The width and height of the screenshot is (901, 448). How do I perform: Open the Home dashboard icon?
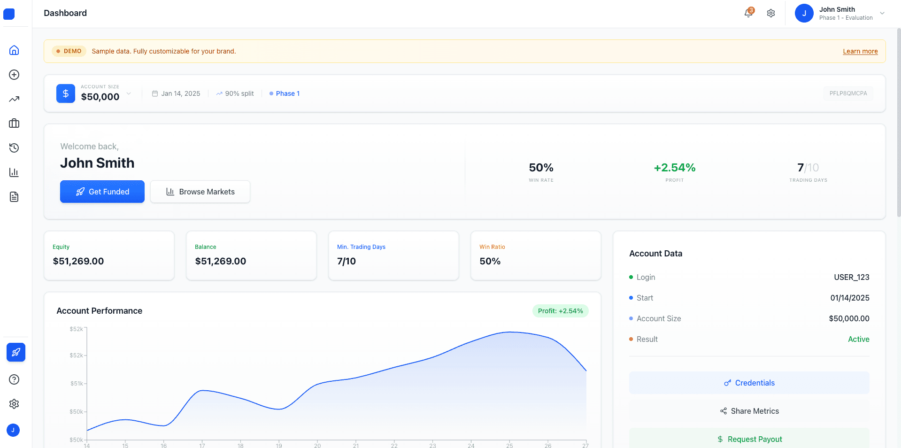pyautogui.click(x=14, y=50)
